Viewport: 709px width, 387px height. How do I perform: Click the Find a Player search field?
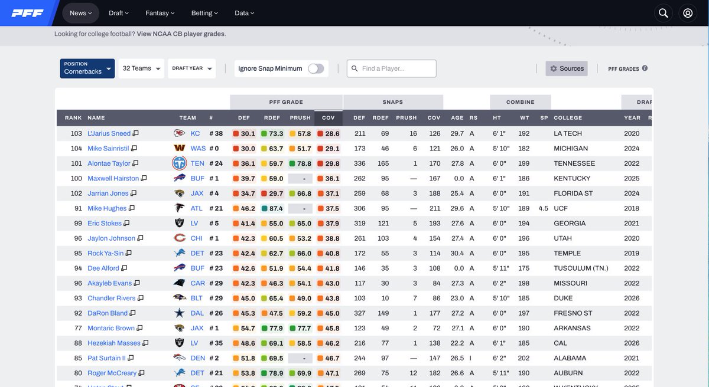(392, 68)
